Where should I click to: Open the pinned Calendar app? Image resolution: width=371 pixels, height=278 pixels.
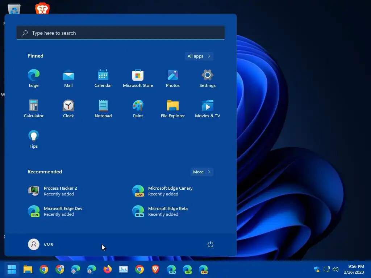tap(103, 79)
